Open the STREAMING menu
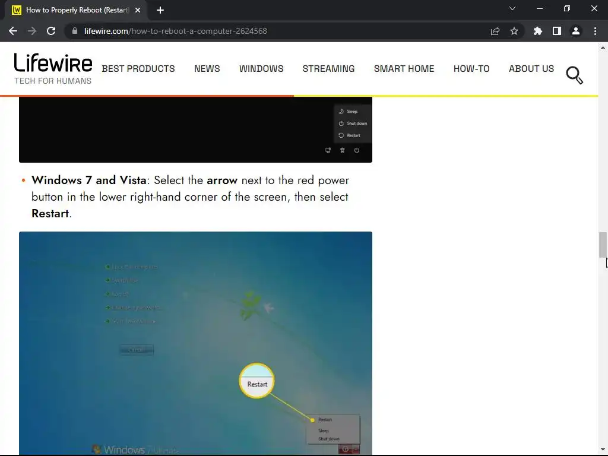The height and width of the screenshot is (456, 608). coord(328,69)
